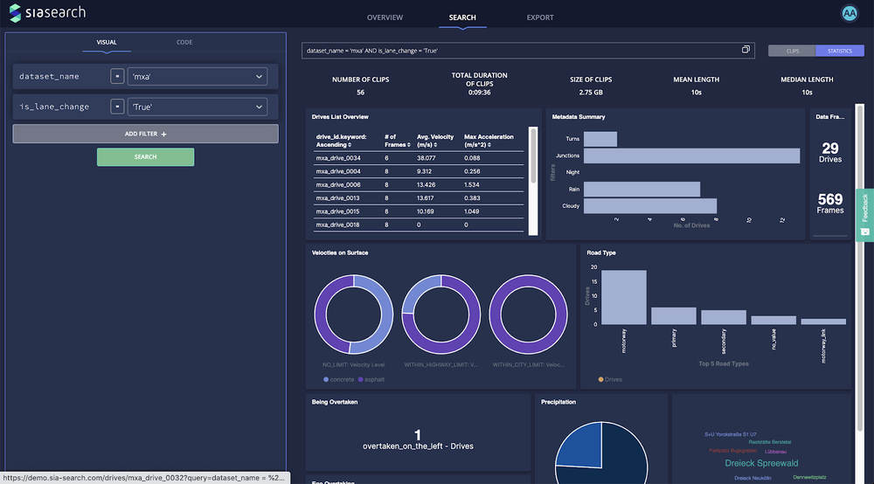Sort by Max Acceleration column
874x484 pixels.
click(489, 141)
